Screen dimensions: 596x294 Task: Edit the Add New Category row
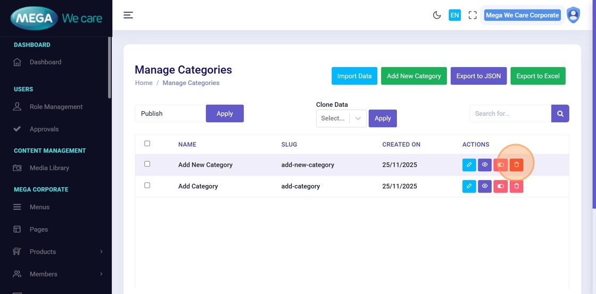pos(469,165)
